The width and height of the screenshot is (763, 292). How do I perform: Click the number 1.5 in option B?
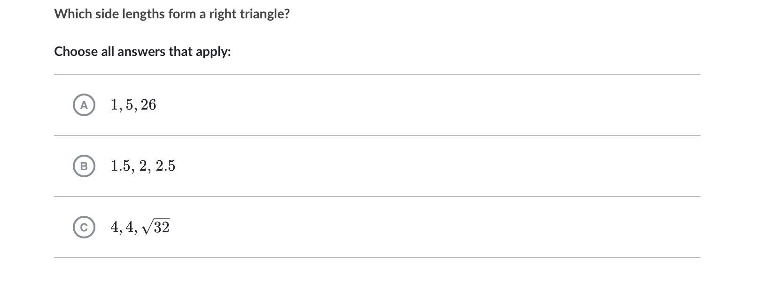tap(121, 166)
